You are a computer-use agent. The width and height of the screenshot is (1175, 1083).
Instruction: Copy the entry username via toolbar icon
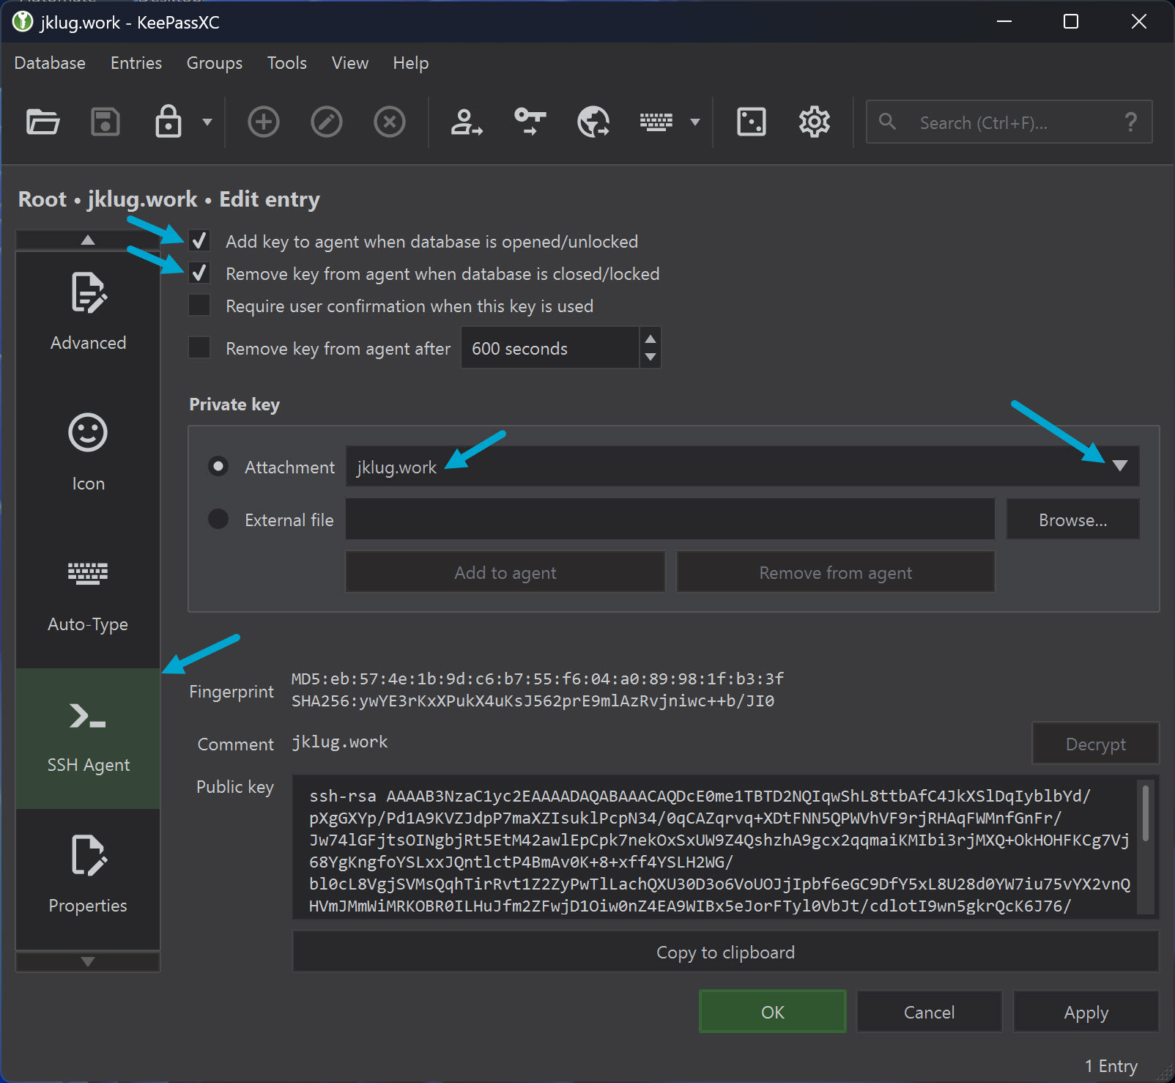click(467, 122)
